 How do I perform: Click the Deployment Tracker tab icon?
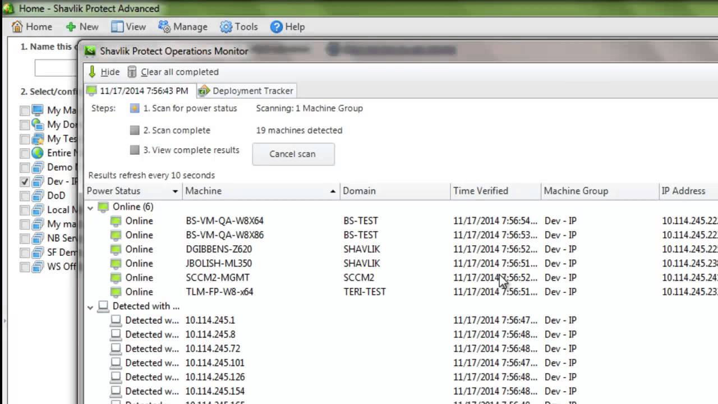[204, 91]
